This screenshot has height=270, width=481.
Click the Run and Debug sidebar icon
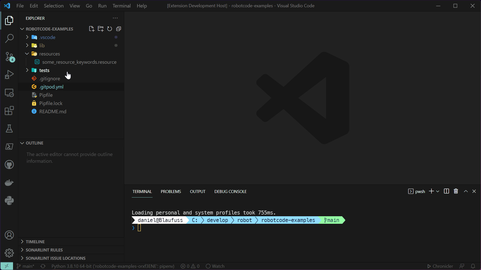[x=9, y=75]
